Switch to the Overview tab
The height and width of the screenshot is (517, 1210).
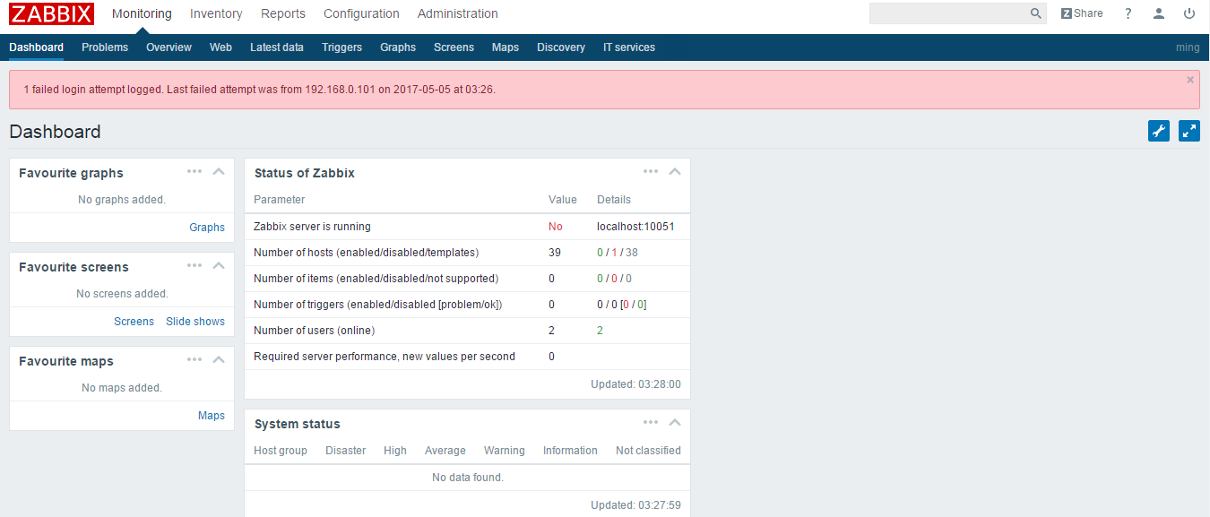[x=169, y=47]
